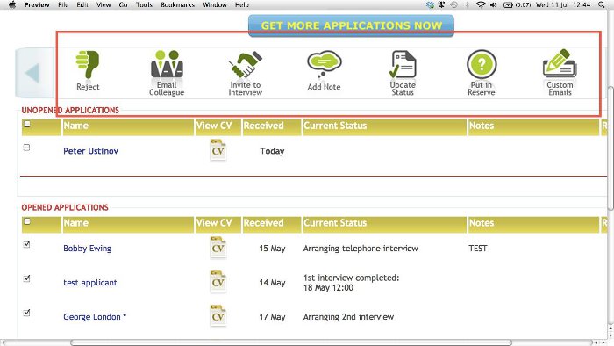Tick the Peter Ustinov checkbox
Screen dimensions: 614x346
tap(26, 148)
